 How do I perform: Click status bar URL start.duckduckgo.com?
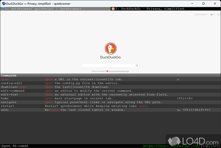point(172,146)
